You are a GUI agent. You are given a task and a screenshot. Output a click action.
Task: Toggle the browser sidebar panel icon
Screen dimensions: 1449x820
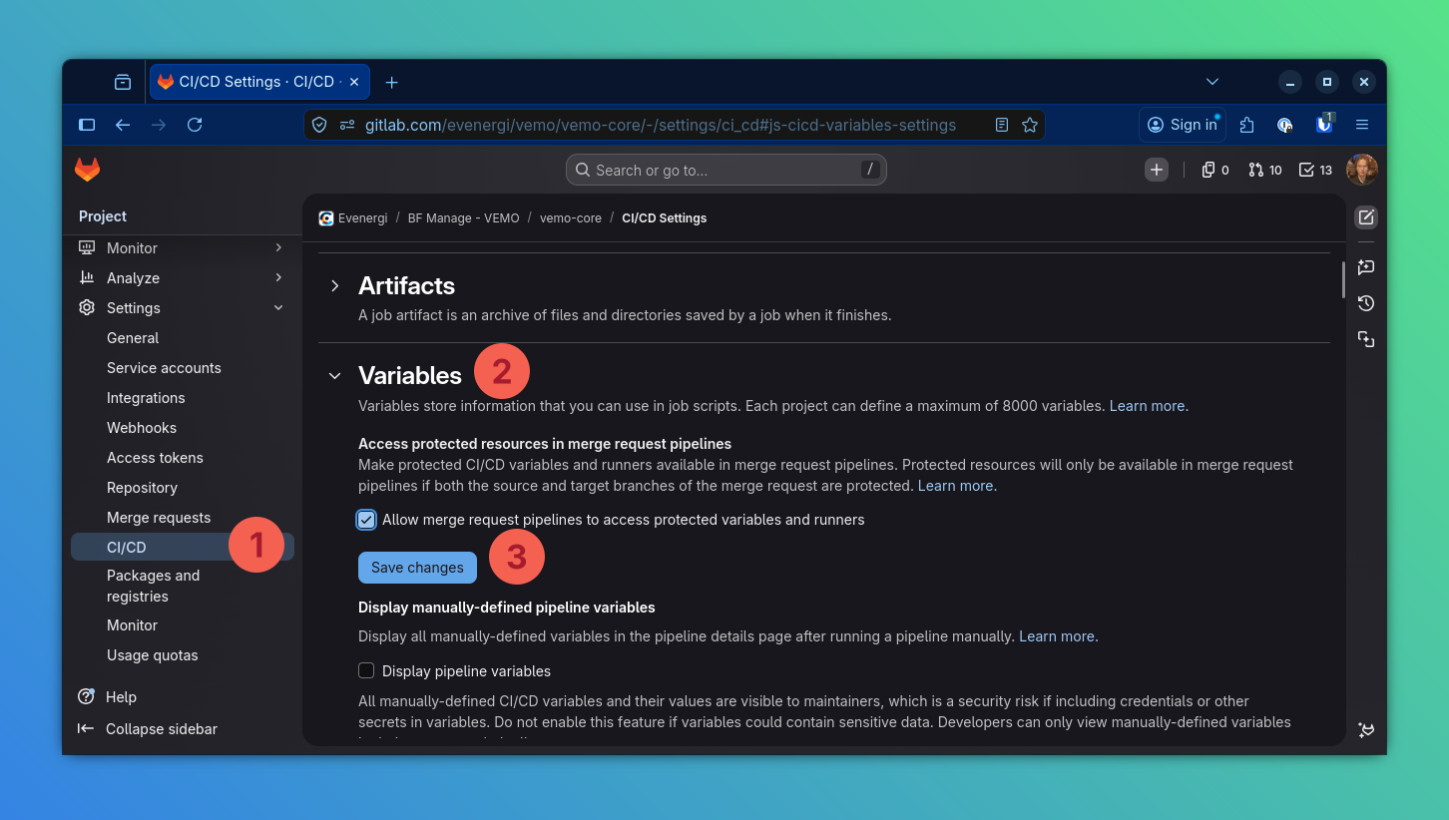[x=87, y=125]
